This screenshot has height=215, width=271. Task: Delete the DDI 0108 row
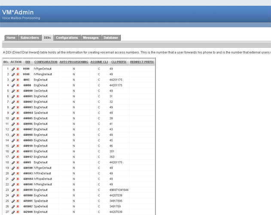coord(18,74)
